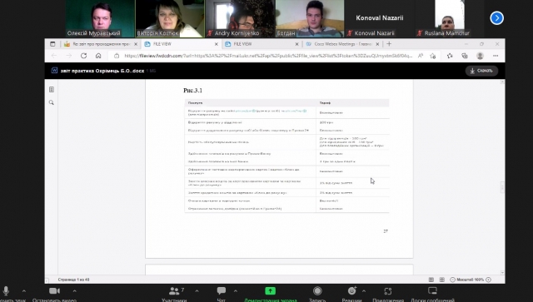Start recording with the Record icon
This screenshot has height=302, width=533.
(317, 291)
